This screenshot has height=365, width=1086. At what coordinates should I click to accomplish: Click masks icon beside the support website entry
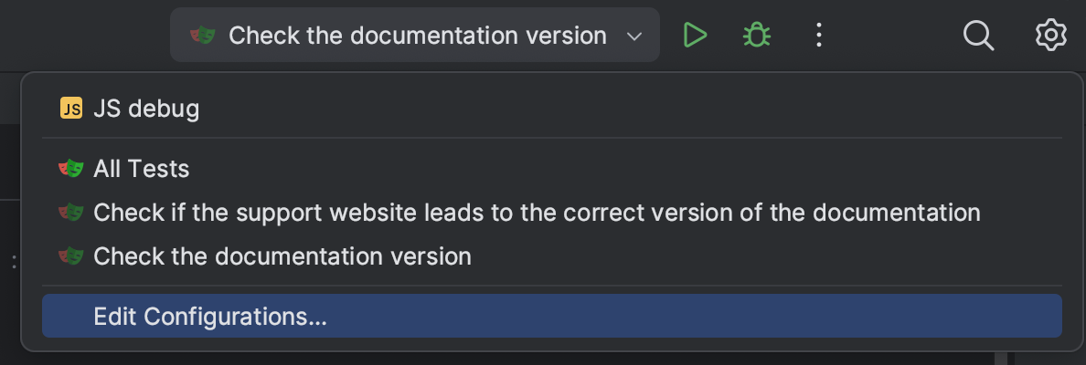coord(71,213)
